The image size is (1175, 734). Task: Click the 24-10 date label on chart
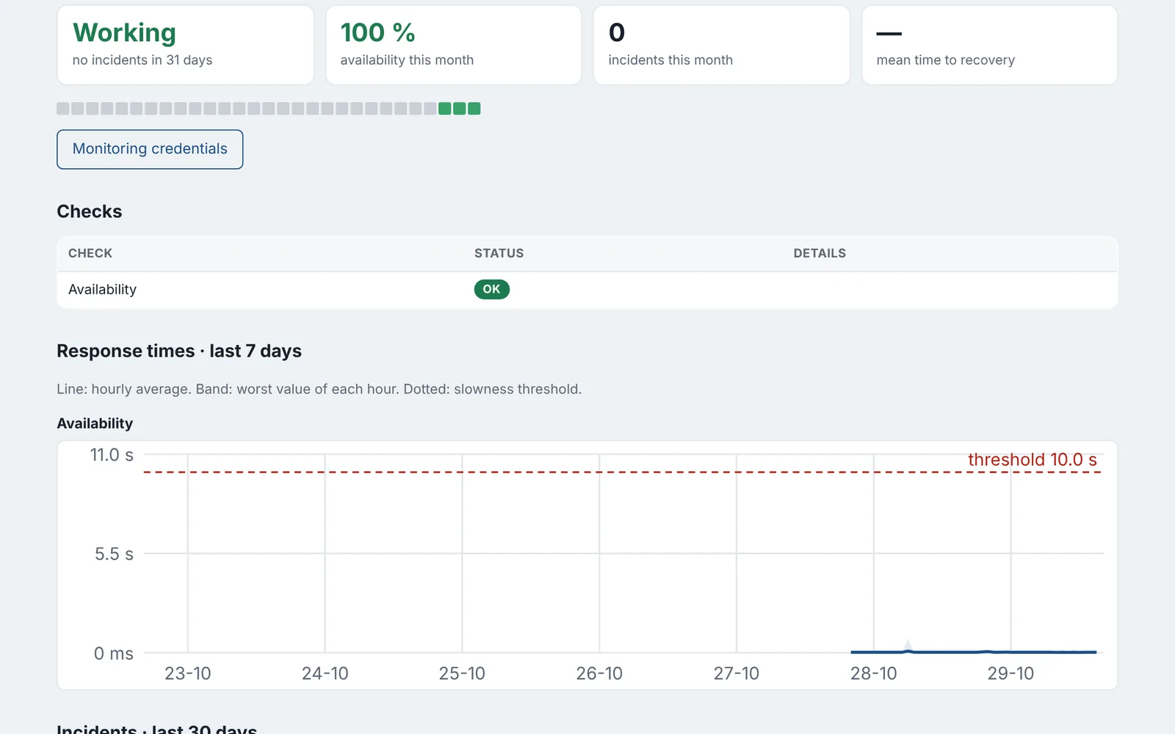click(x=325, y=673)
